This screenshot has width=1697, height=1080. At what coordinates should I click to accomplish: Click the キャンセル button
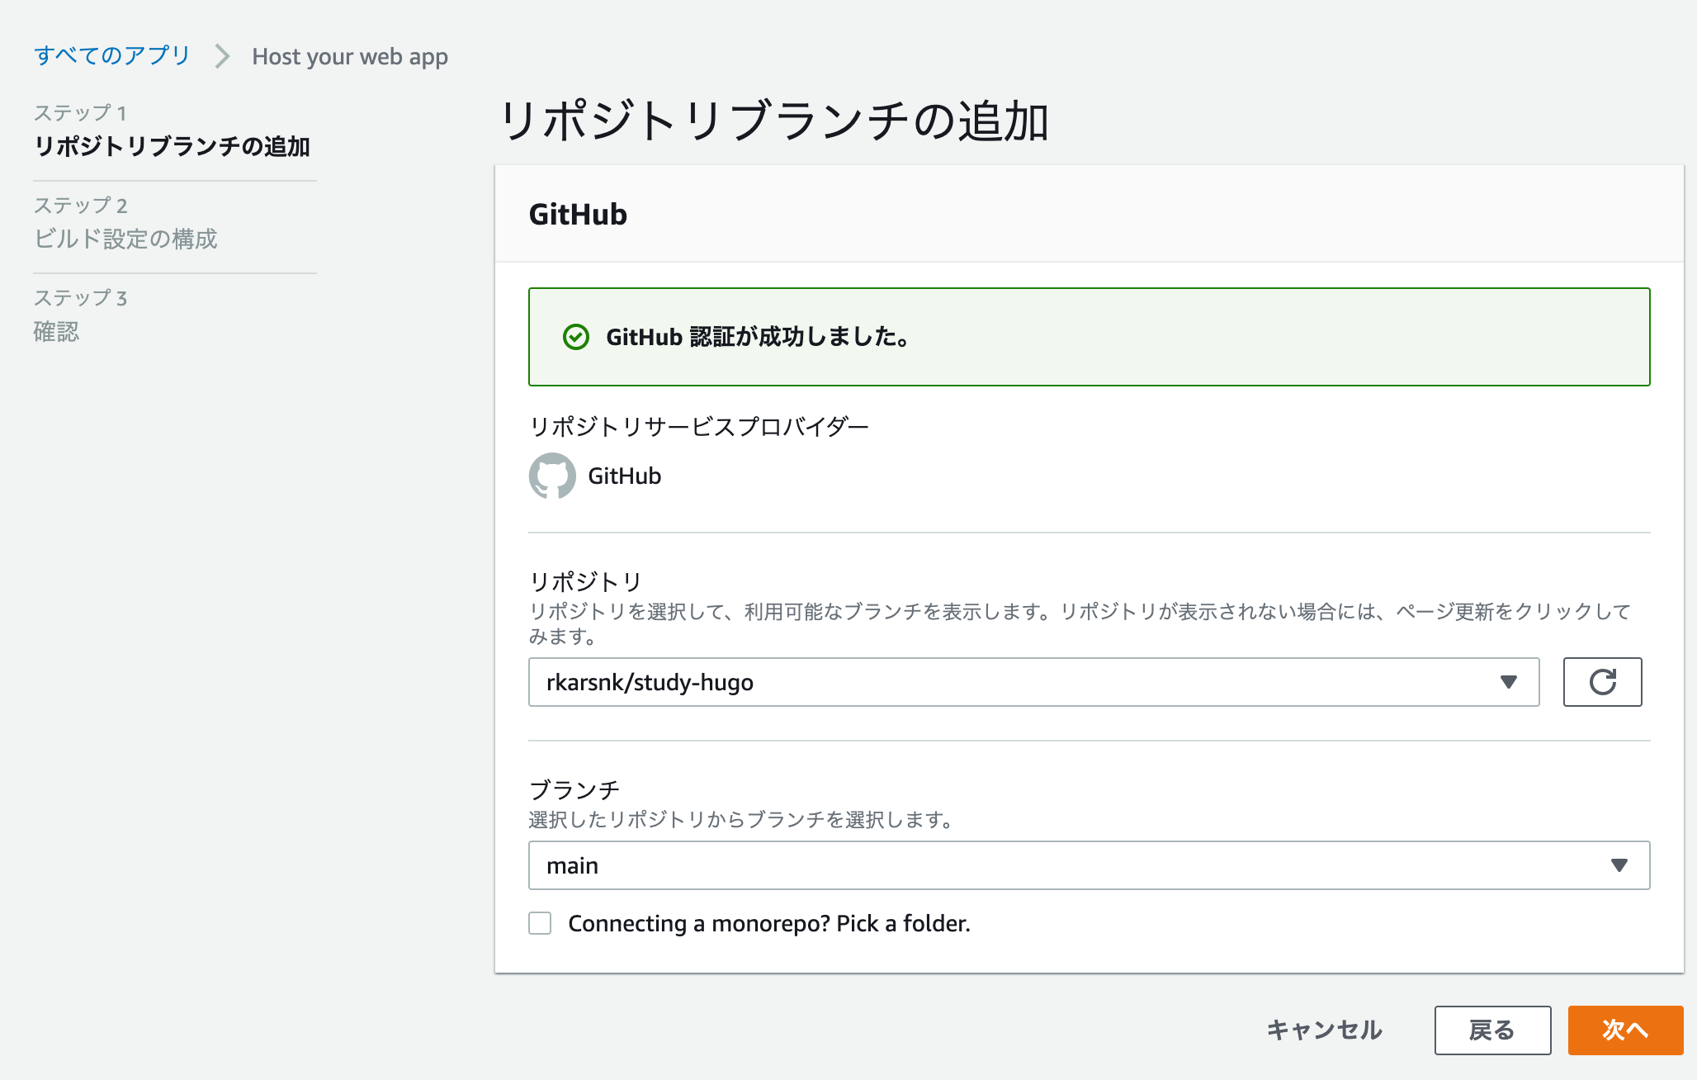[x=1325, y=1030]
